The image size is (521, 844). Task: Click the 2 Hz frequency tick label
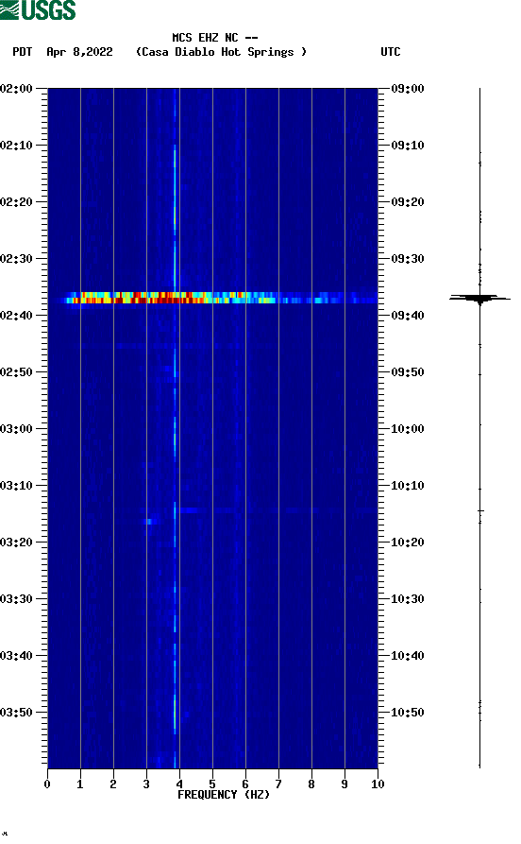point(113,784)
